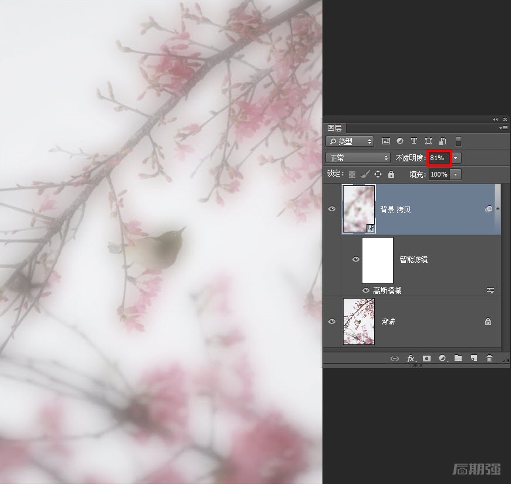Add a layer mask
This screenshot has width=511, height=484.
click(426, 358)
